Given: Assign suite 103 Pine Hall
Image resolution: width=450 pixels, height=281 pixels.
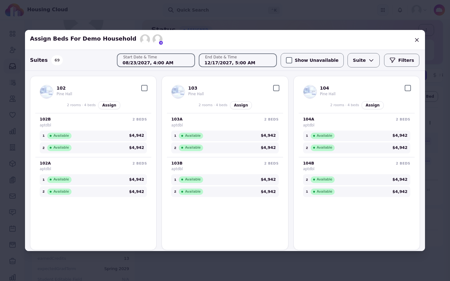Looking at the screenshot, I should pyautogui.click(x=241, y=105).
